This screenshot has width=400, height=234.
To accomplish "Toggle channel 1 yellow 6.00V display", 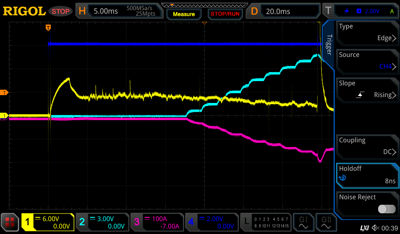I will 48,222.
